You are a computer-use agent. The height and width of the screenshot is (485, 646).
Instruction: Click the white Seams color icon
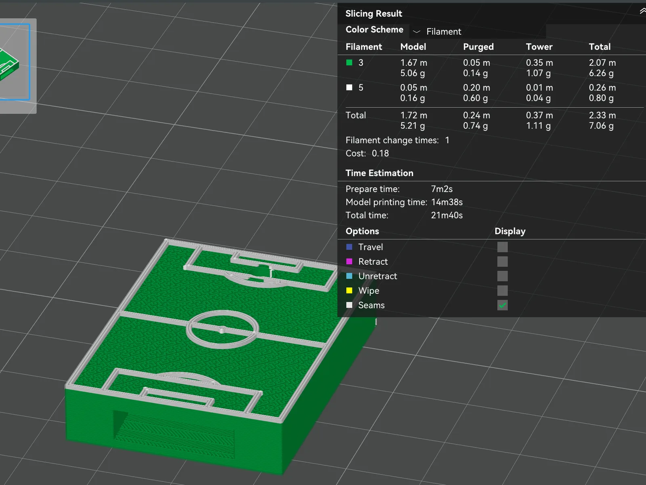[x=349, y=305]
